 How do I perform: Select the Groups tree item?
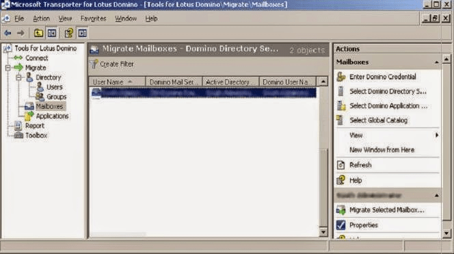point(57,97)
